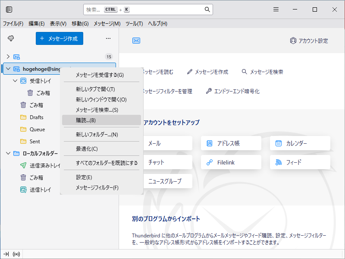Click the ニュースグループ setup button
345x259 pixels.
(168, 181)
